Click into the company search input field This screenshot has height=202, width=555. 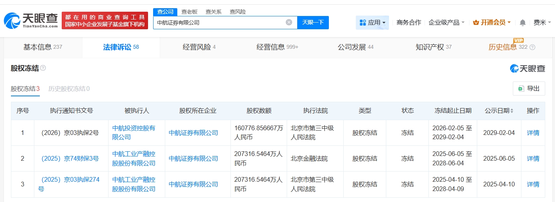(x=219, y=23)
